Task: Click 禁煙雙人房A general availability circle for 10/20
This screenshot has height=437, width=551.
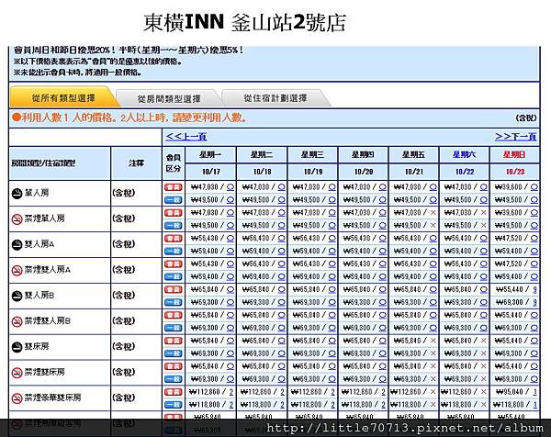Action: [383, 277]
